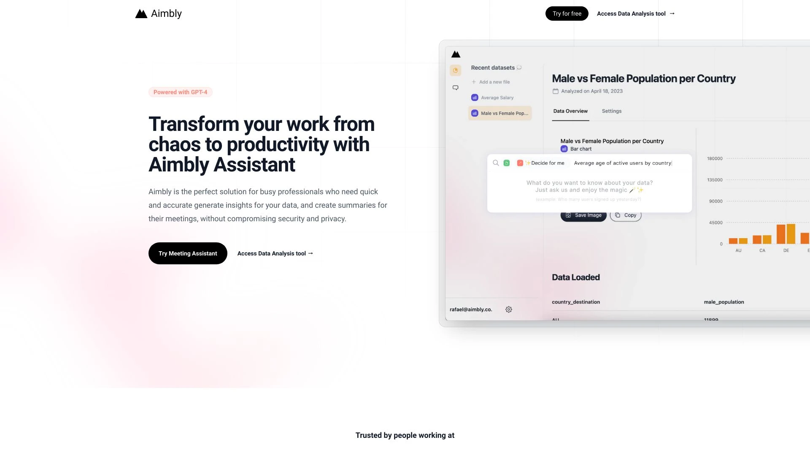Click Try Meeting Assistant button
810x456 pixels.
pyautogui.click(x=187, y=253)
